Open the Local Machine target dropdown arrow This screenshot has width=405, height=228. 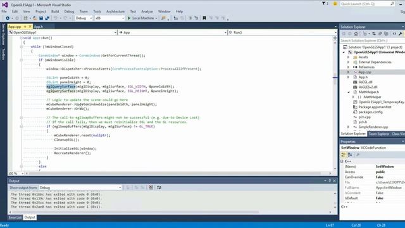(x=156, y=18)
